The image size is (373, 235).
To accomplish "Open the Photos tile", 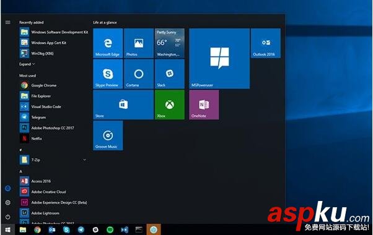I will point(139,43).
